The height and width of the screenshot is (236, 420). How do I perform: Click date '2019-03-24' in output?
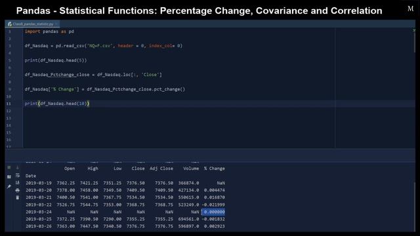pyautogui.click(x=39, y=212)
